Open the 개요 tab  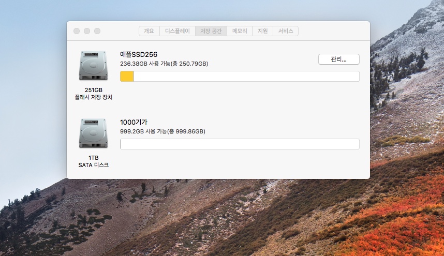(149, 31)
